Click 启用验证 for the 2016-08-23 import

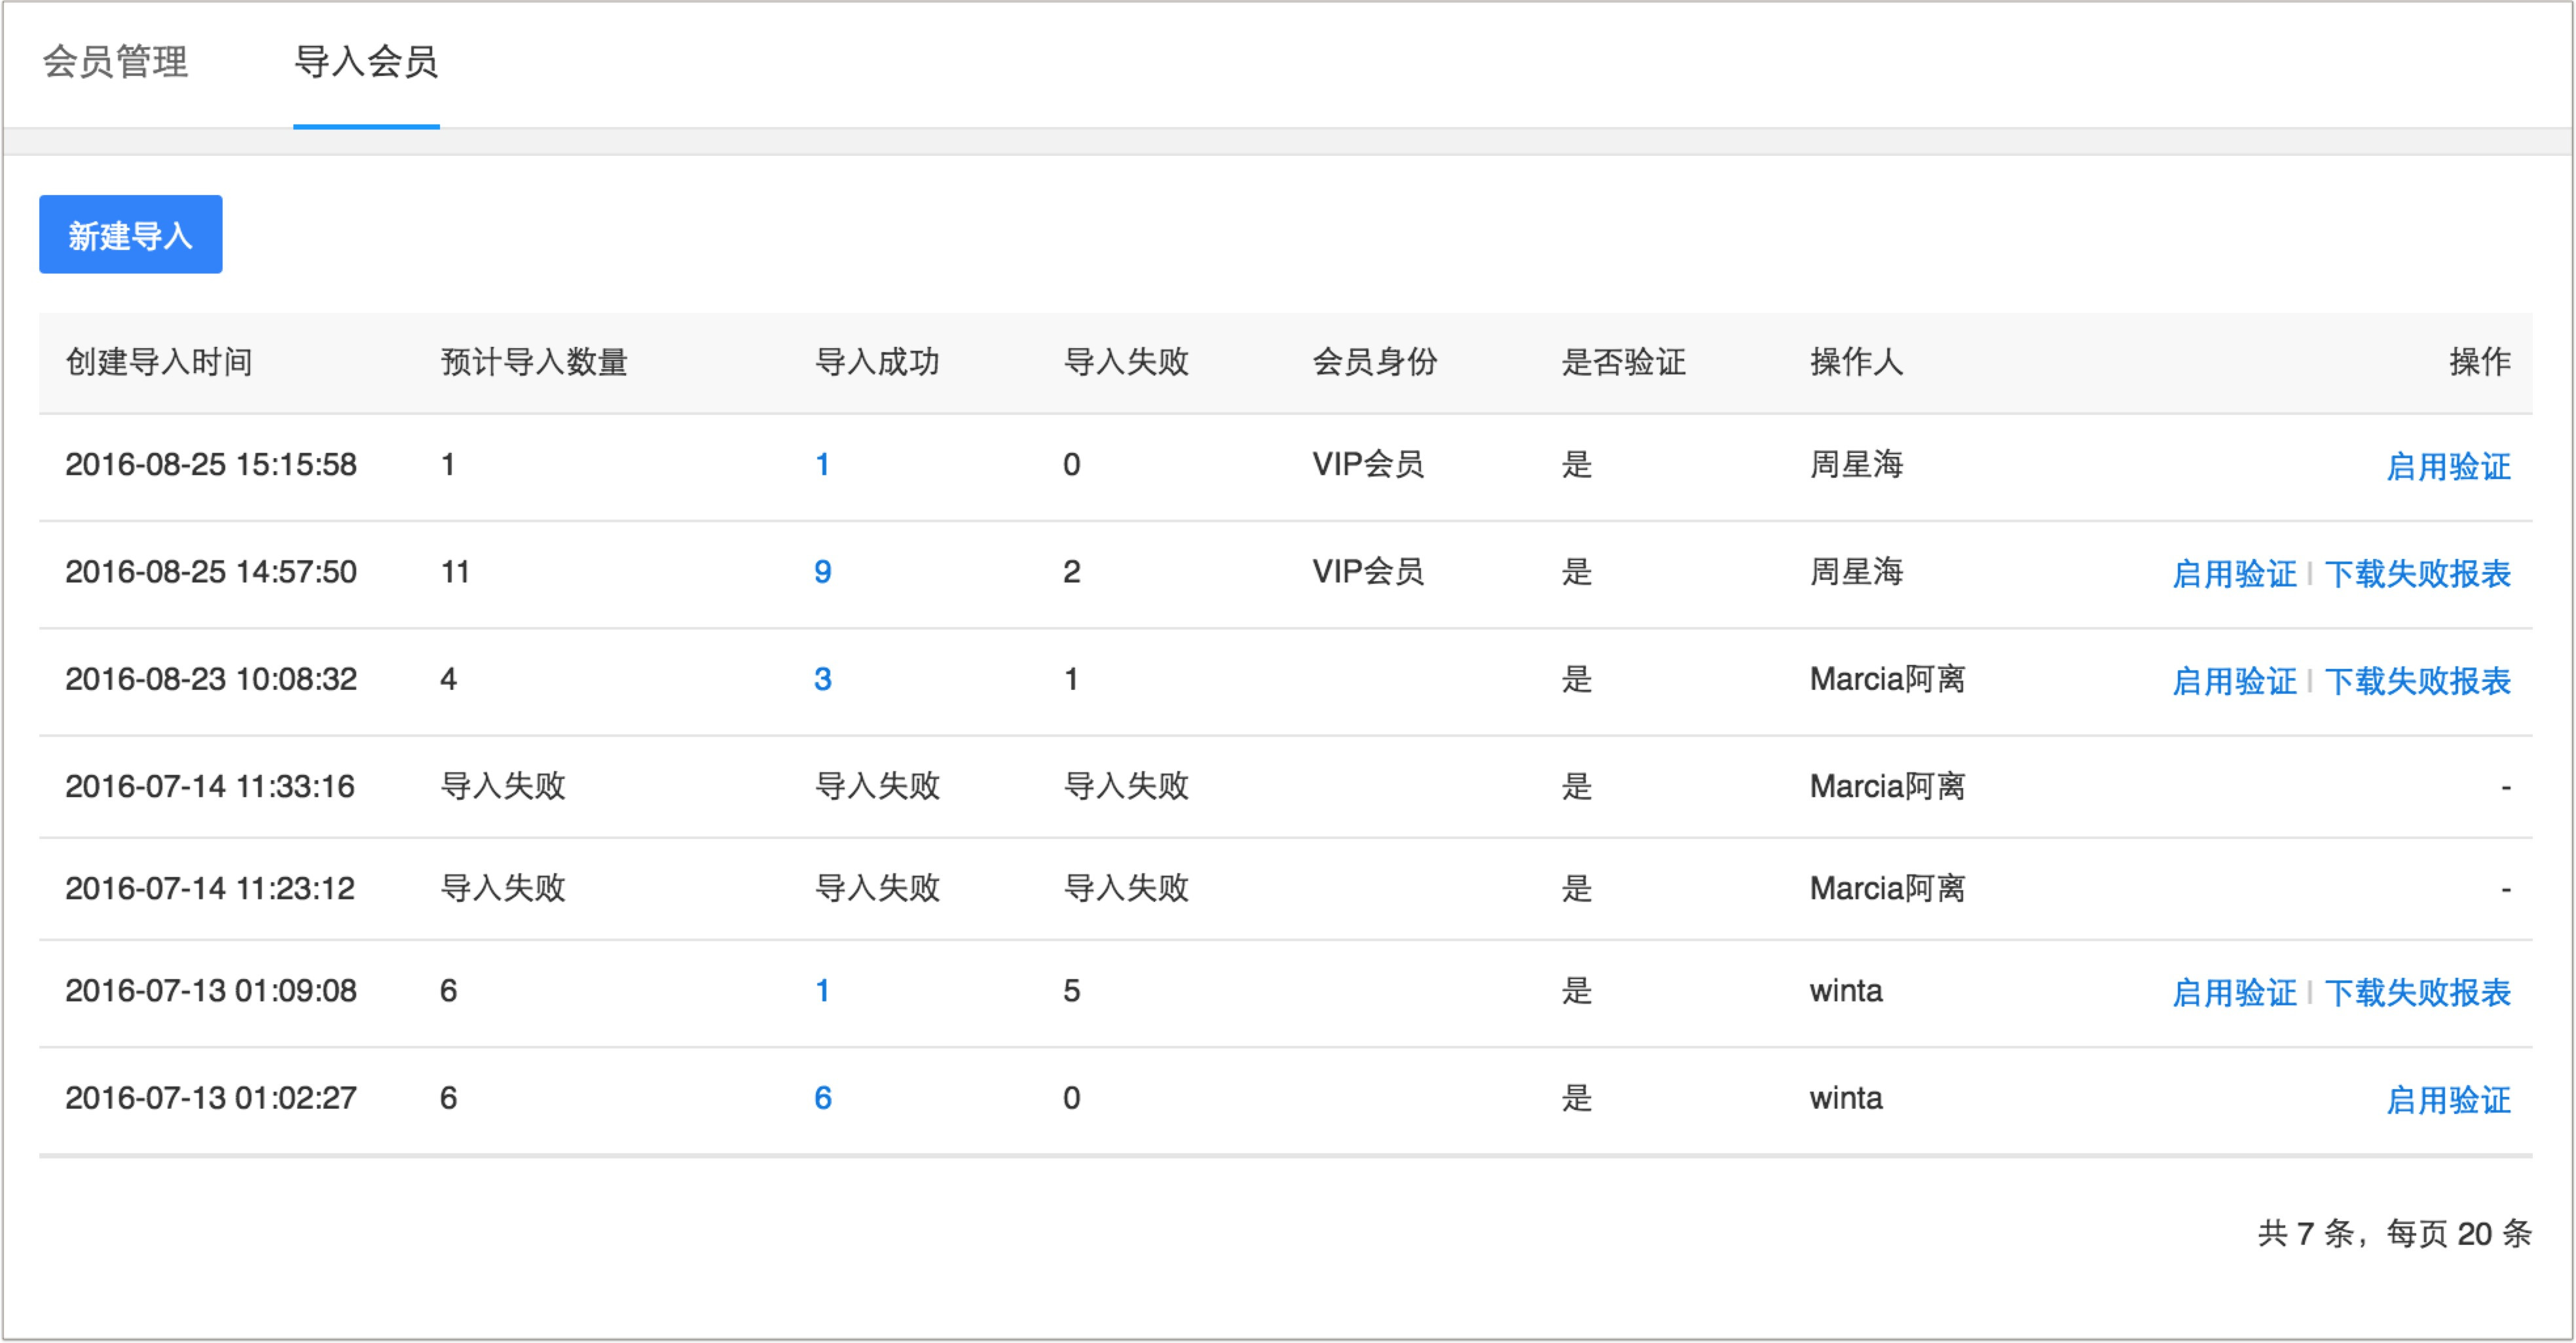pos(2234,681)
